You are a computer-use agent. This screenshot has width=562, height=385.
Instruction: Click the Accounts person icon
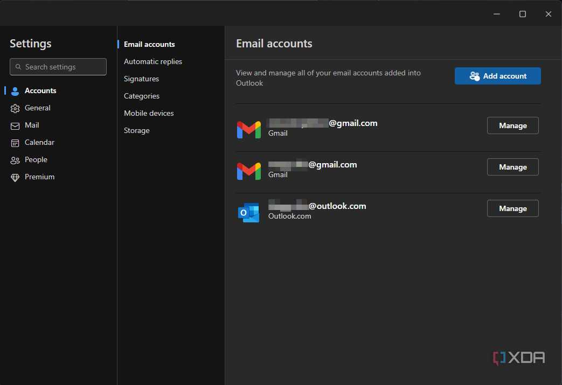click(x=15, y=92)
